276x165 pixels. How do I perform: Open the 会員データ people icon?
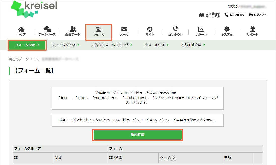73,29
